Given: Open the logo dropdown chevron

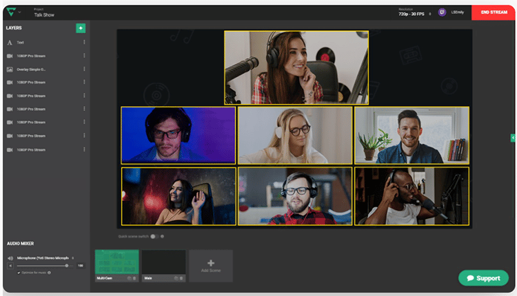Looking at the screenshot, I should click(20, 12).
